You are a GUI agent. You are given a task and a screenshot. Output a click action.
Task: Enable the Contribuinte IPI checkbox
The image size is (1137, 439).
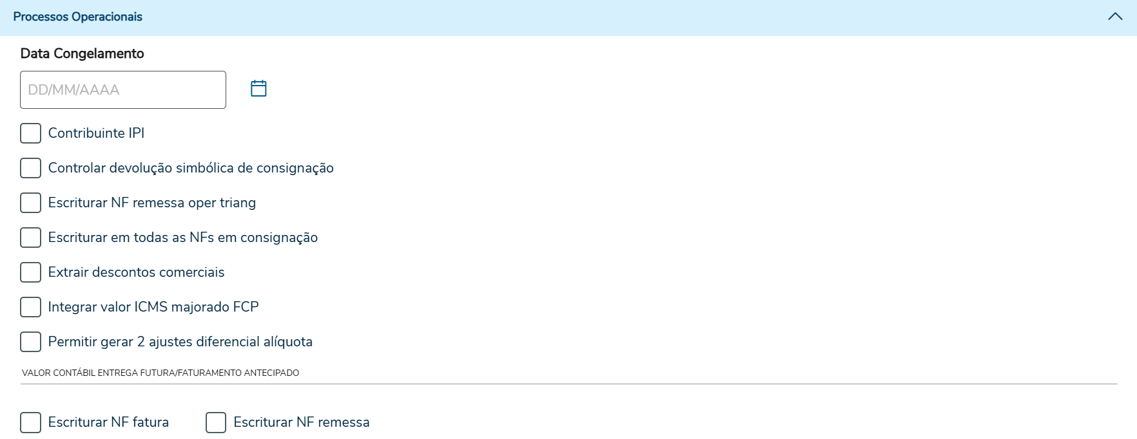pos(30,133)
